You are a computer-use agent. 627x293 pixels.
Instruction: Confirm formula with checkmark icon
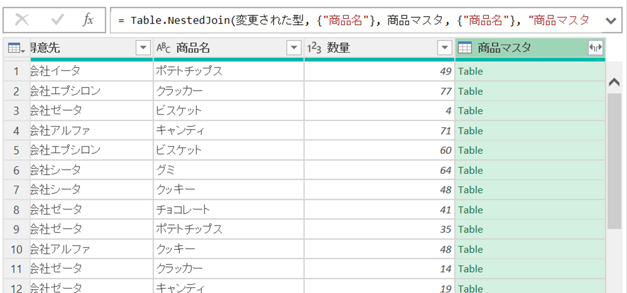click(x=58, y=20)
